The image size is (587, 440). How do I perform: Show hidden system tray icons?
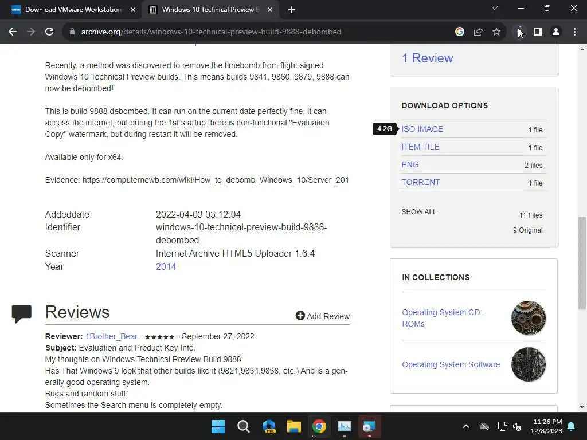click(466, 426)
